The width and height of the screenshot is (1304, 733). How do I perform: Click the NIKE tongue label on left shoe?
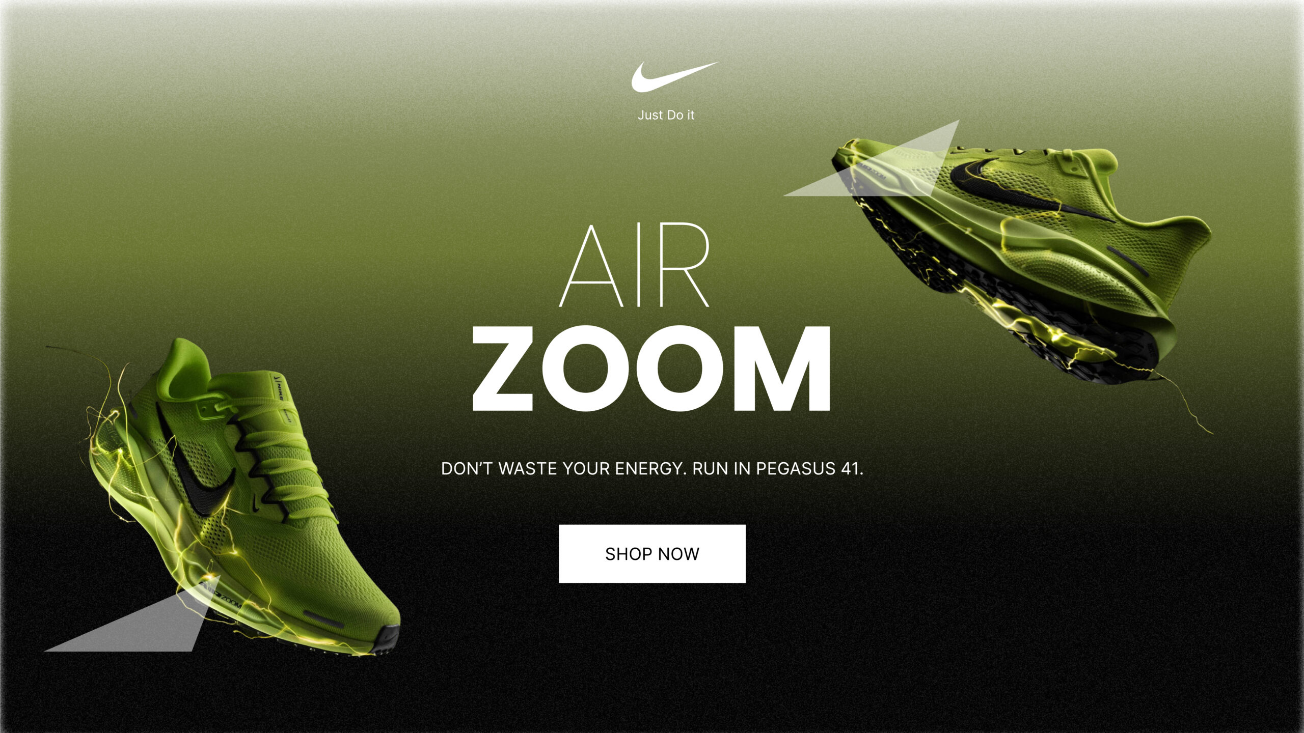click(282, 394)
